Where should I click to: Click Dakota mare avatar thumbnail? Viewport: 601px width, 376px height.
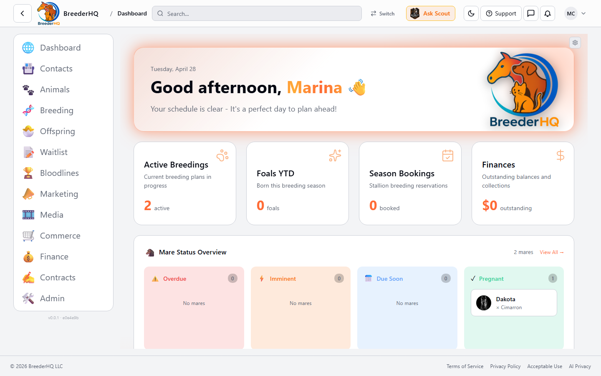coord(484,303)
